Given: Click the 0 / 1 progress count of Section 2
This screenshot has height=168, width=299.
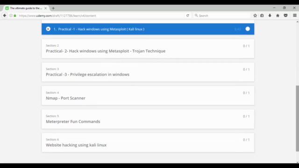Looking at the screenshot, I should click(x=246, y=46).
